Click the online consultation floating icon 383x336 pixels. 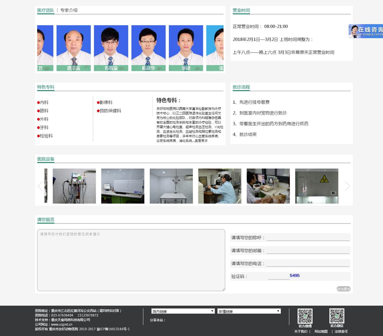(x=366, y=31)
